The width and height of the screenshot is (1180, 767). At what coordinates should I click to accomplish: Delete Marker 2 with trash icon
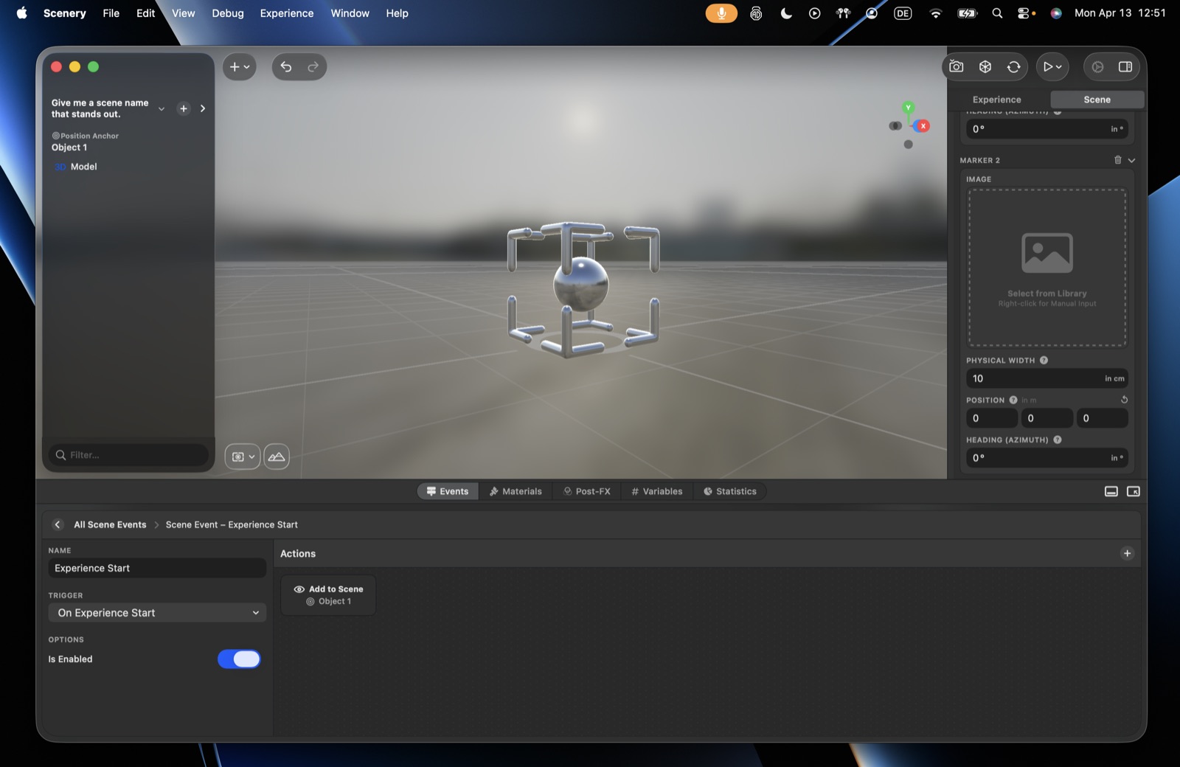click(1117, 160)
